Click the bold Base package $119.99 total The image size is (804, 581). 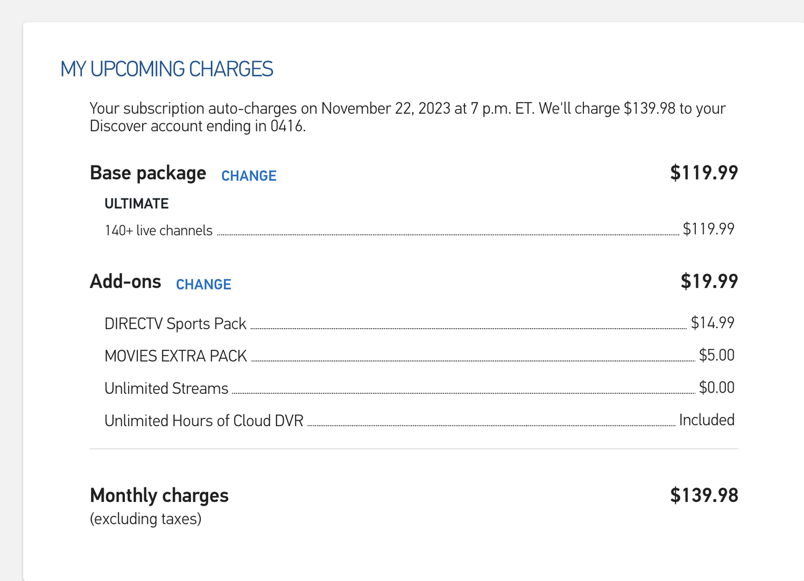click(x=703, y=173)
